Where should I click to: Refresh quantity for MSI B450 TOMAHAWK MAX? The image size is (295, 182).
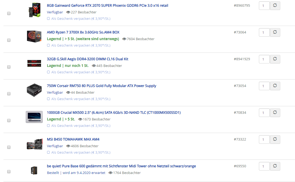(x=275, y=139)
